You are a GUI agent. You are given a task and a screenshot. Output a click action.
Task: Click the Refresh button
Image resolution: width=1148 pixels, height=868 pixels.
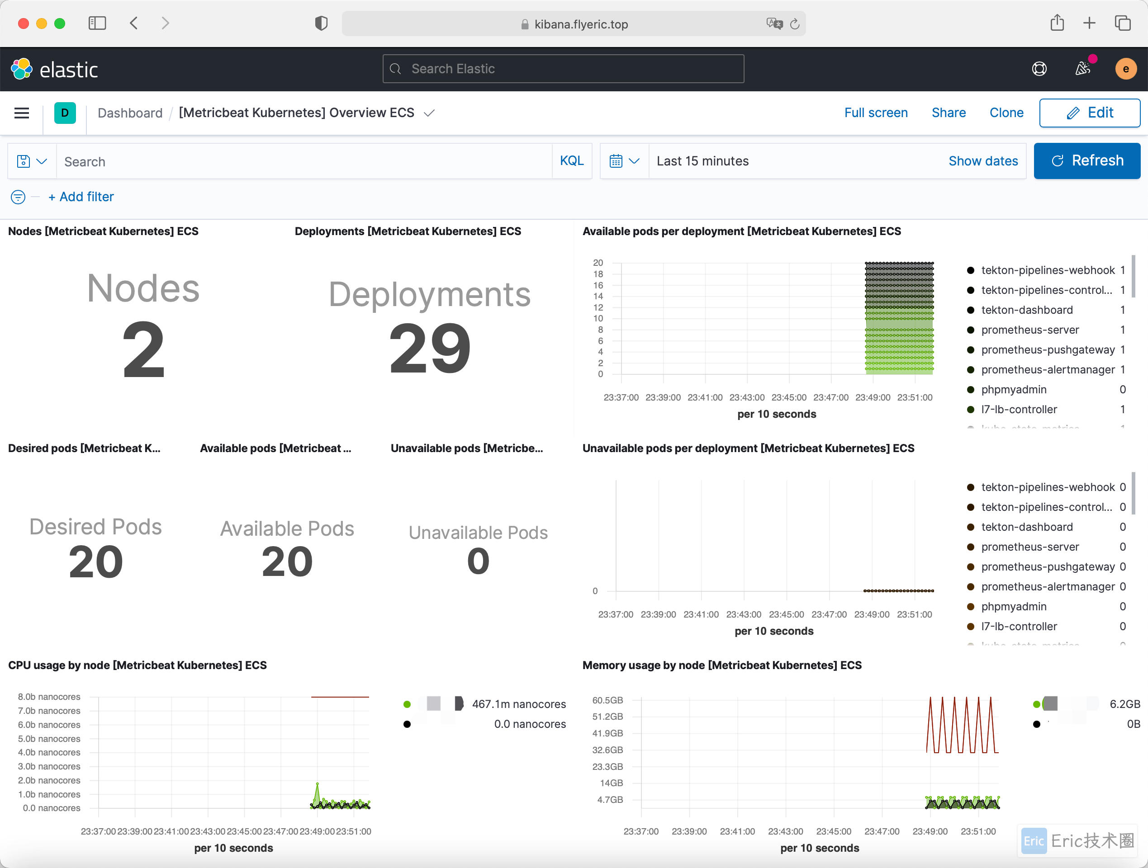coord(1087,161)
